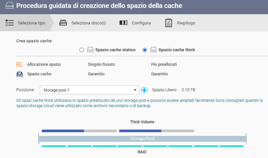The height and width of the screenshot is (158, 268).
Task: Click the Configura step icon
Action: (x=123, y=23)
